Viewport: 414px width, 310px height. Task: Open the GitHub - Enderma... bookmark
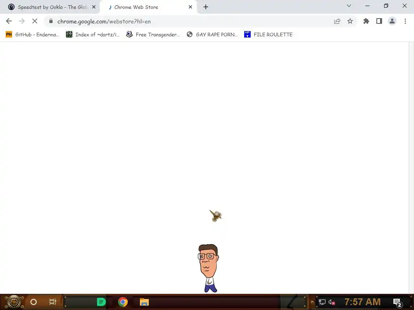(32, 35)
